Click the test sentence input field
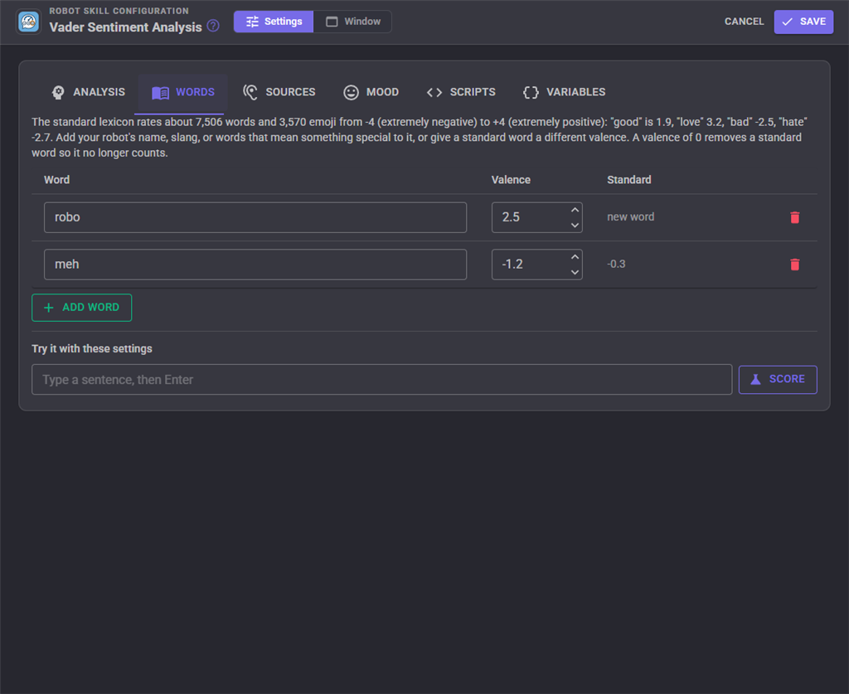Image resolution: width=849 pixels, height=694 pixels. (381, 380)
